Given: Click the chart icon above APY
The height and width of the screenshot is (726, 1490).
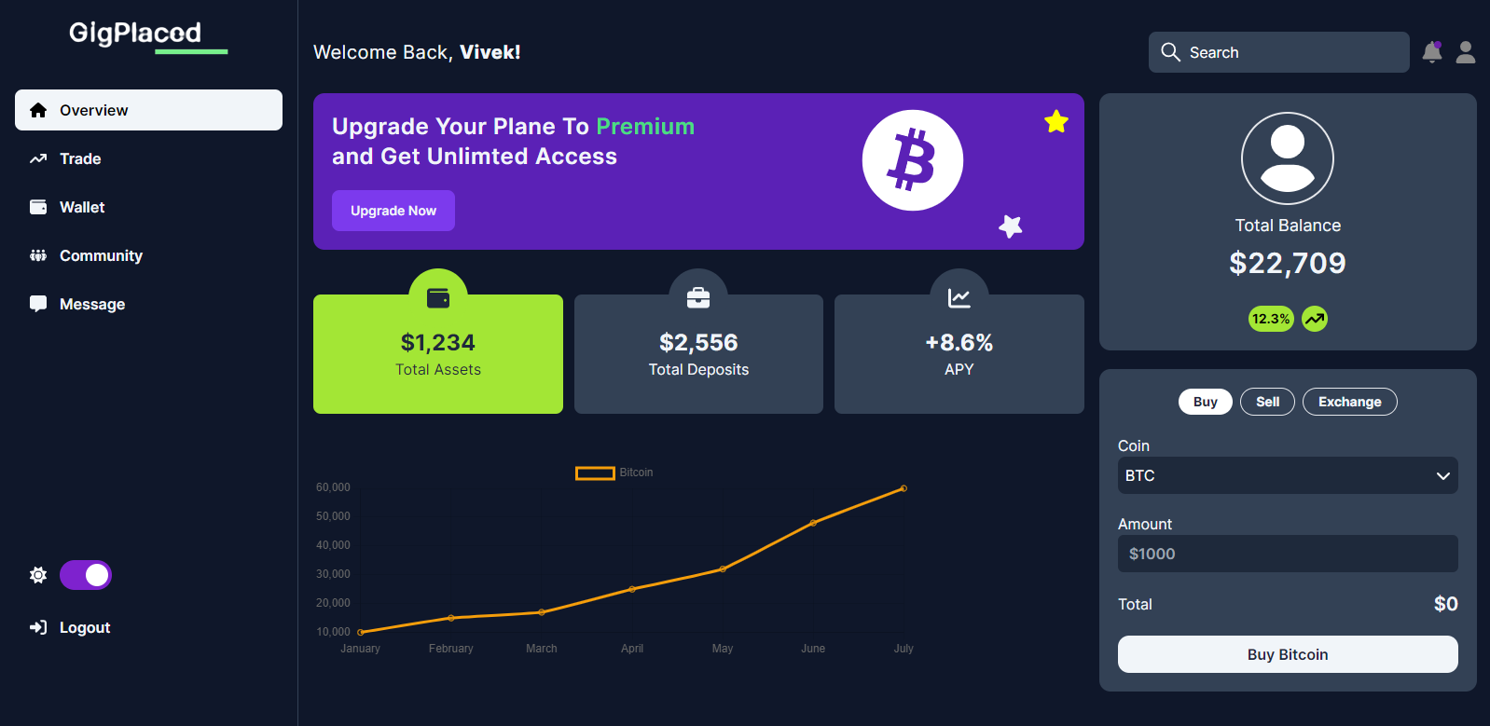Looking at the screenshot, I should point(959,298).
